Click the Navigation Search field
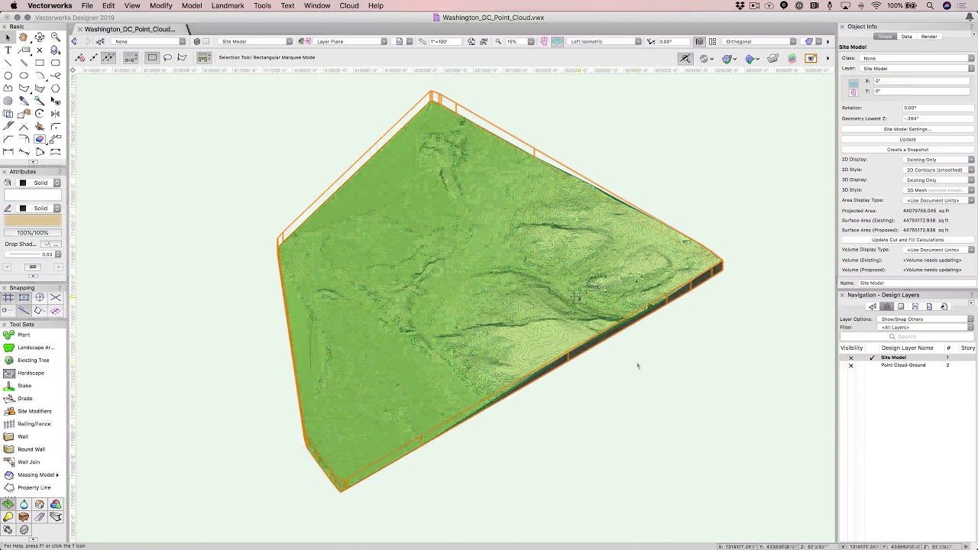The image size is (978, 550). coord(908,336)
